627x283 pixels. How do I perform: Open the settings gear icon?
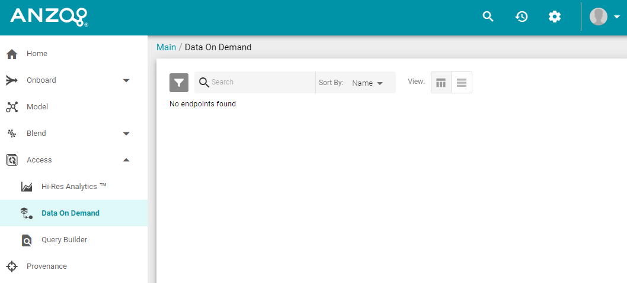click(555, 17)
